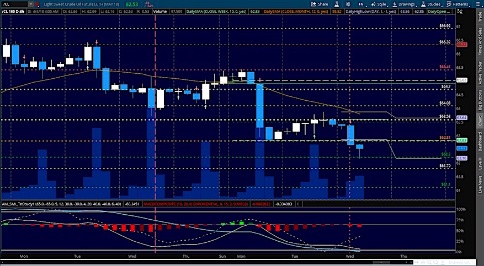Open the 4h timeframe dropdown
The image size is (484, 266).
click(x=362, y=4)
